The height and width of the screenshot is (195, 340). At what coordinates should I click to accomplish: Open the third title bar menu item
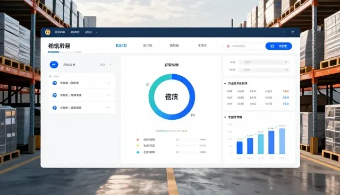(89, 32)
